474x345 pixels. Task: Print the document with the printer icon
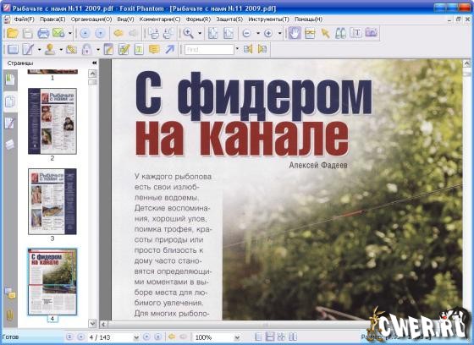pos(43,33)
